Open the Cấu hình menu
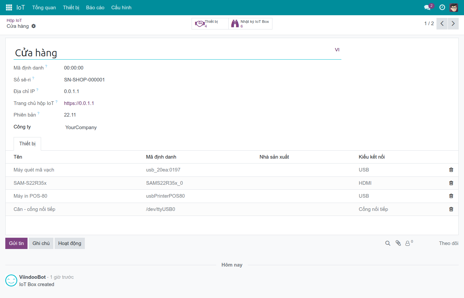Viewport: 464px width, 298px height. 121,8
